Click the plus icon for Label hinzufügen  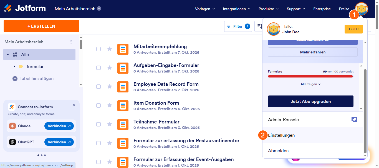pyautogui.click(x=15, y=79)
